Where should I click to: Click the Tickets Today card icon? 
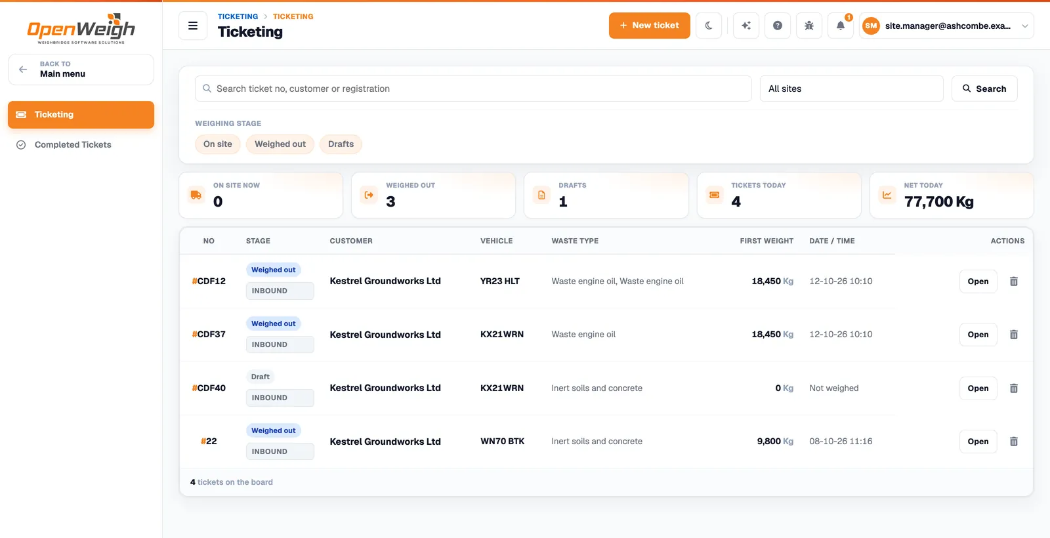pos(715,195)
